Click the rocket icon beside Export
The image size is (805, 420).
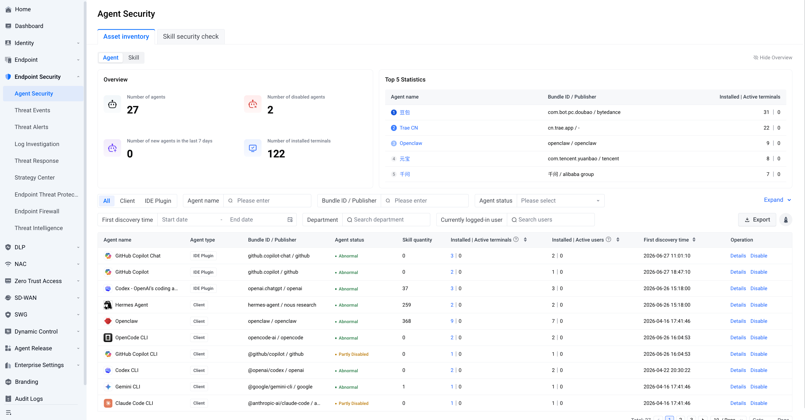(x=785, y=220)
